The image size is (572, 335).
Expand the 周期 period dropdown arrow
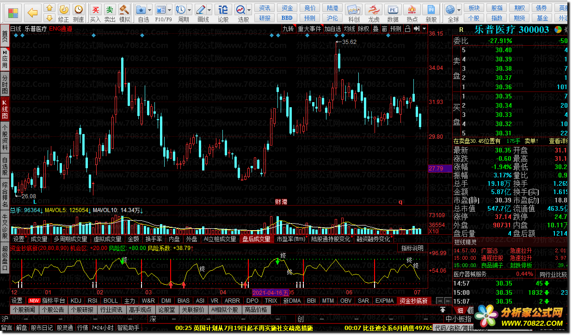tap(190, 10)
